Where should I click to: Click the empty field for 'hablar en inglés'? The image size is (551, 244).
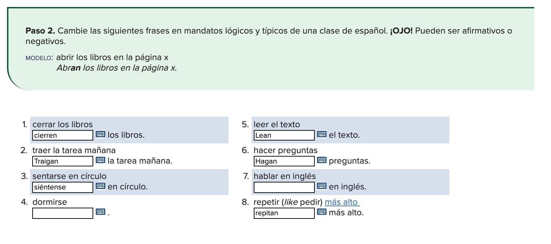tap(284, 187)
